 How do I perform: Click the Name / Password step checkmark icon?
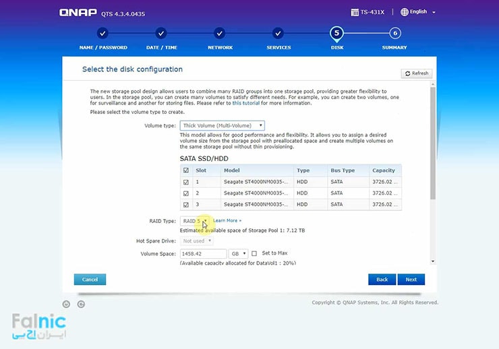102,33
